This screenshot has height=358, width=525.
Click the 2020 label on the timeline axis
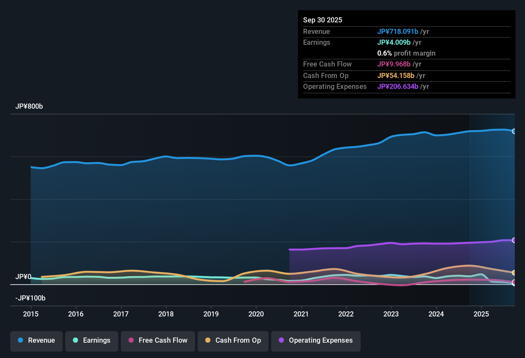(x=256, y=314)
